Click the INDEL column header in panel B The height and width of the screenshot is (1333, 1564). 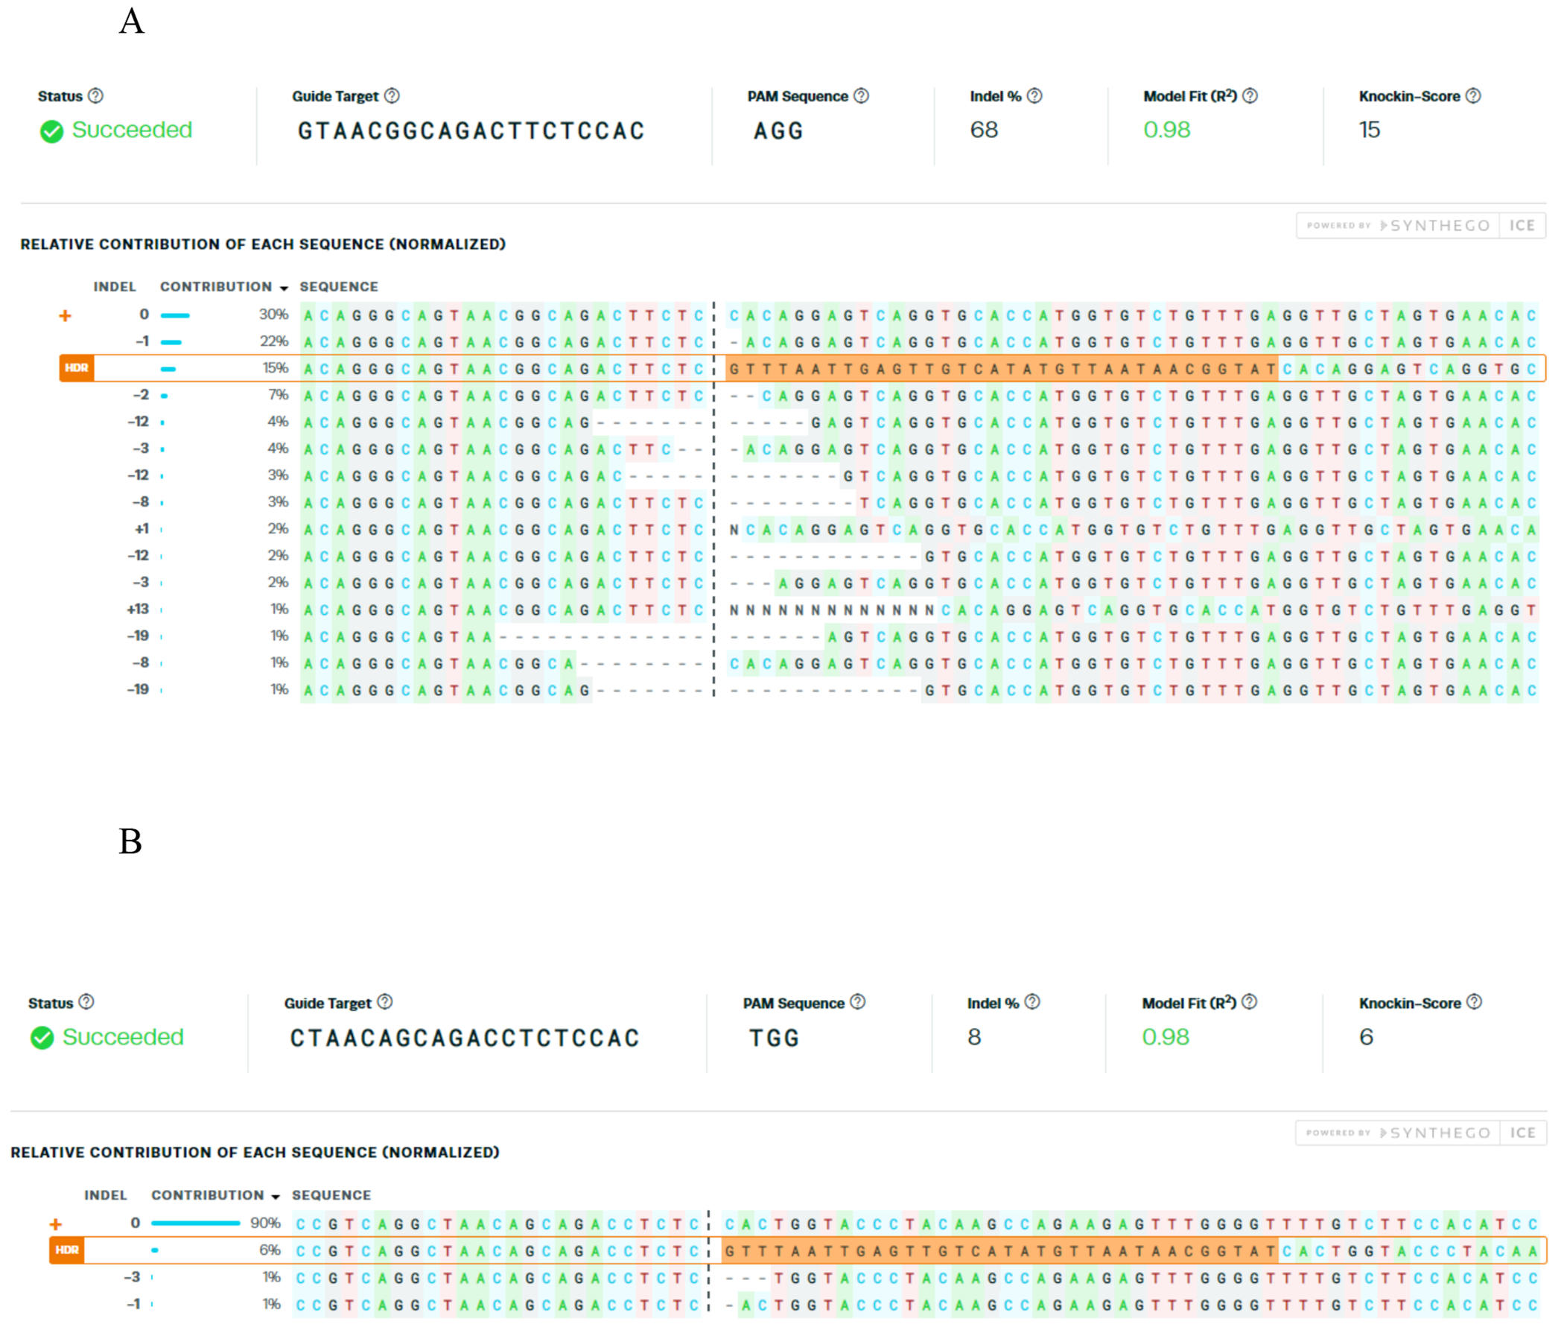click(106, 1196)
